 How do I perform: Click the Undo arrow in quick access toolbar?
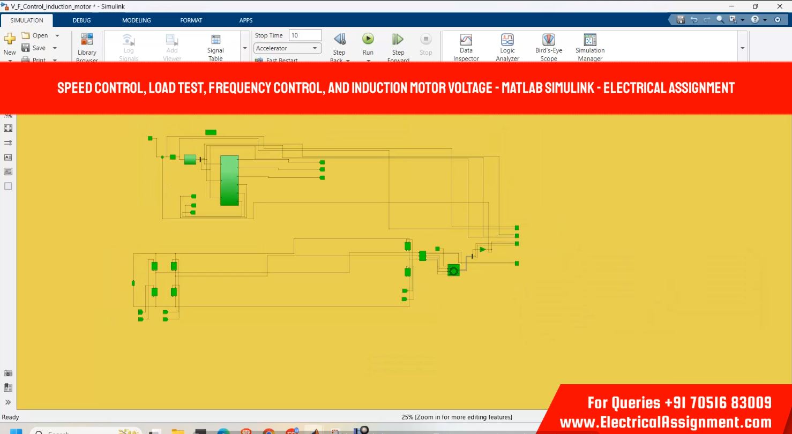pyautogui.click(x=694, y=19)
